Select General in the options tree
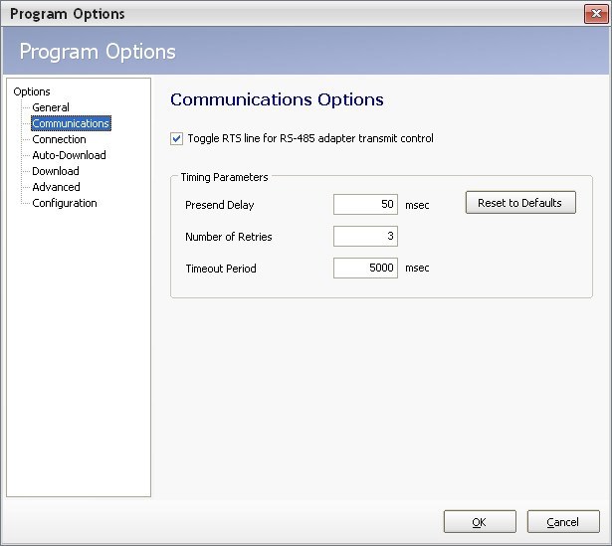The image size is (612, 546). 51,107
